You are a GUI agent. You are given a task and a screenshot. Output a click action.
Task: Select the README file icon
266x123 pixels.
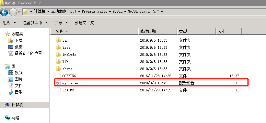[x=59, y=90]
